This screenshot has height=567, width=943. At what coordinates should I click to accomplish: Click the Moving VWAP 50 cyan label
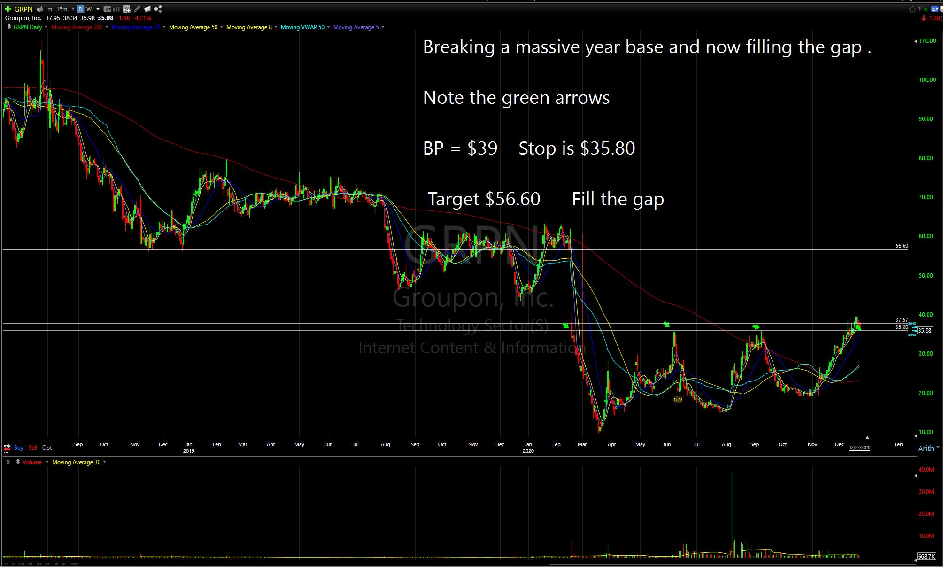(302, 27)
